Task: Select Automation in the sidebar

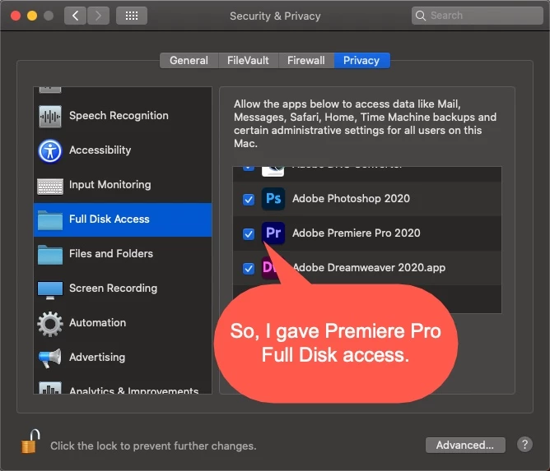Action: click(x=123, y=323)
